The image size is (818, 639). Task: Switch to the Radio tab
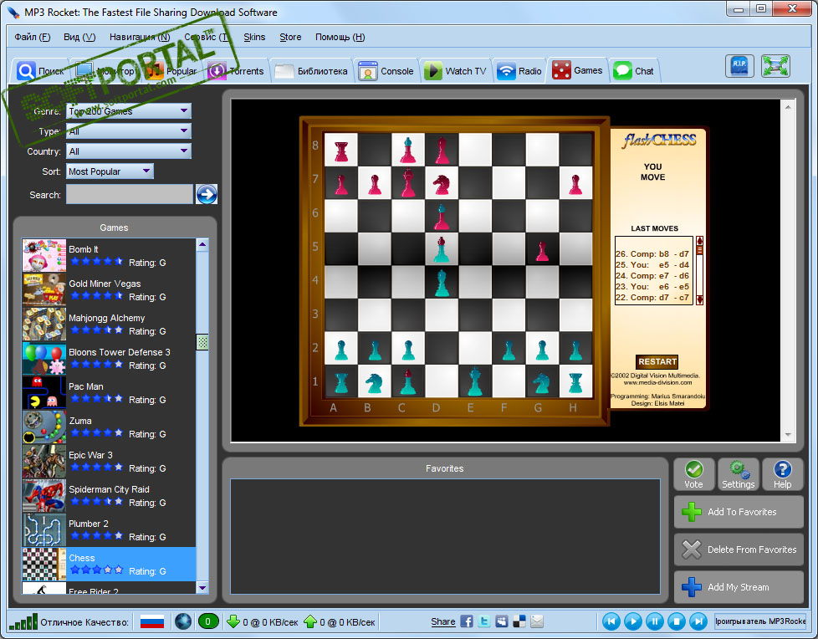point(519,70)
